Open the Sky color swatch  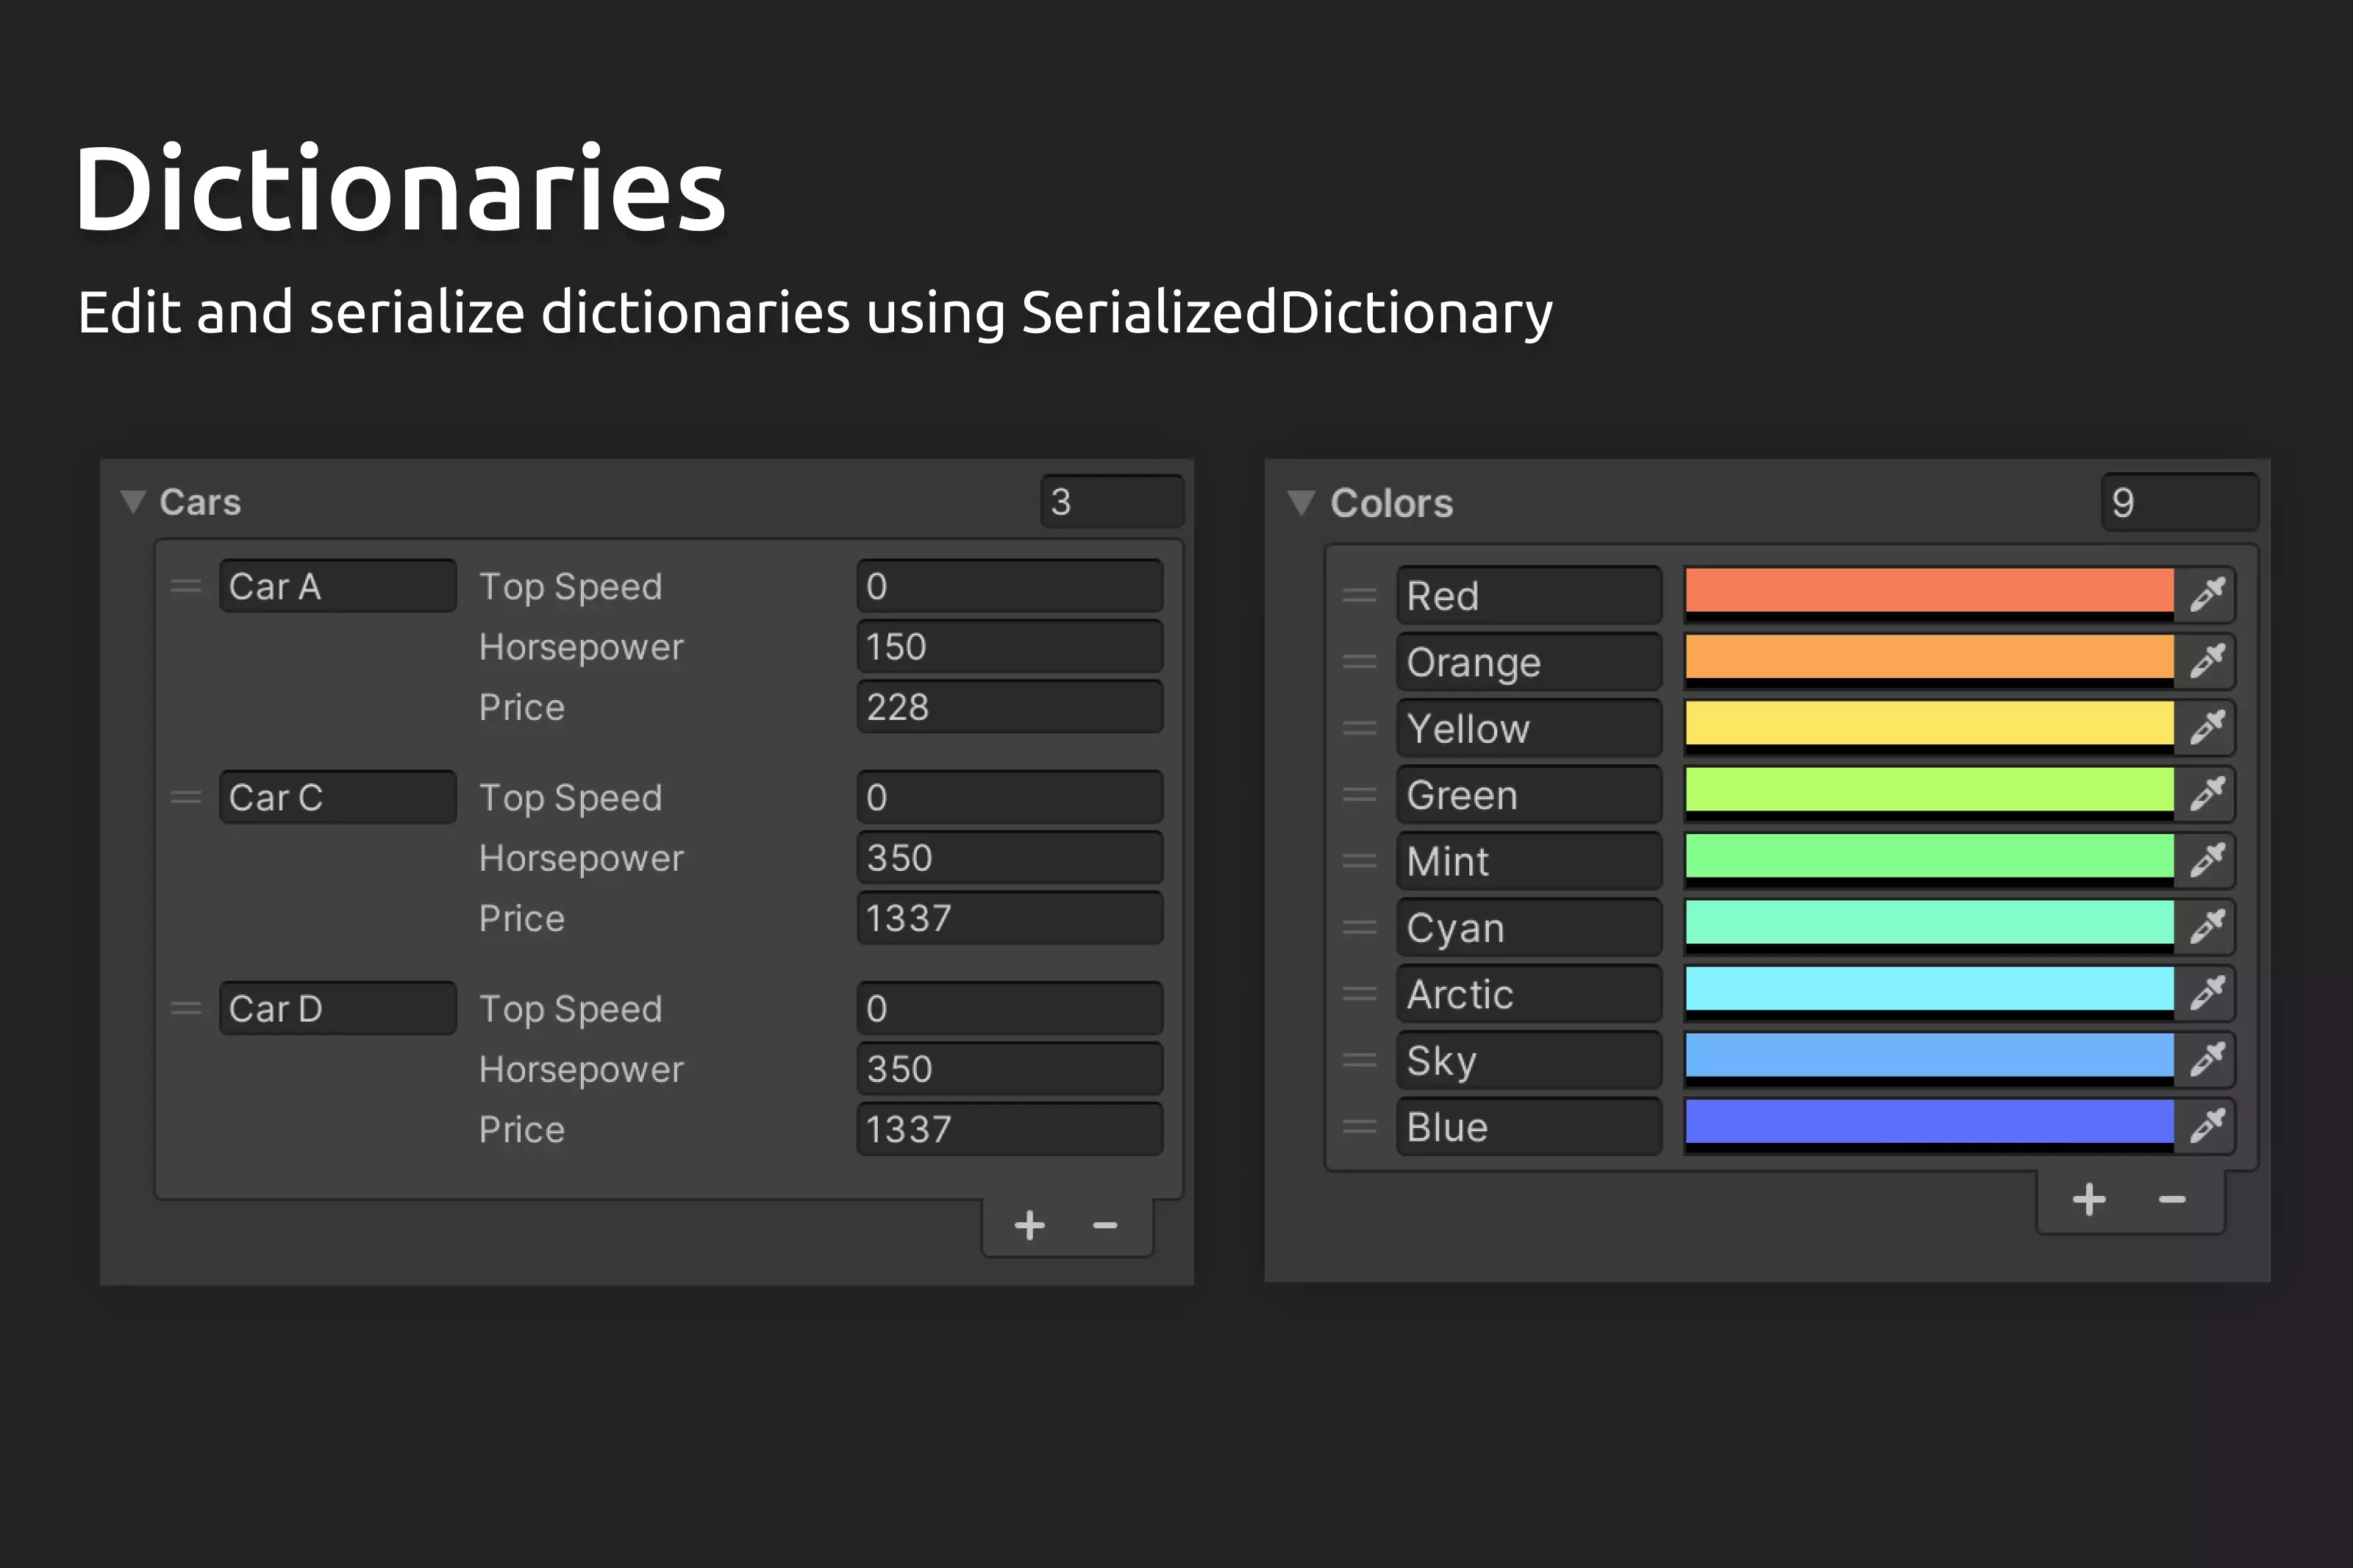point(1928,1056)
